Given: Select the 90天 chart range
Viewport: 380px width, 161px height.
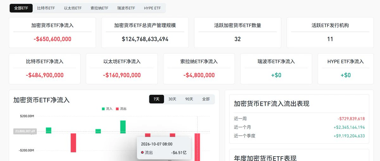Looking at the screenshot, I should pos(189,99).
